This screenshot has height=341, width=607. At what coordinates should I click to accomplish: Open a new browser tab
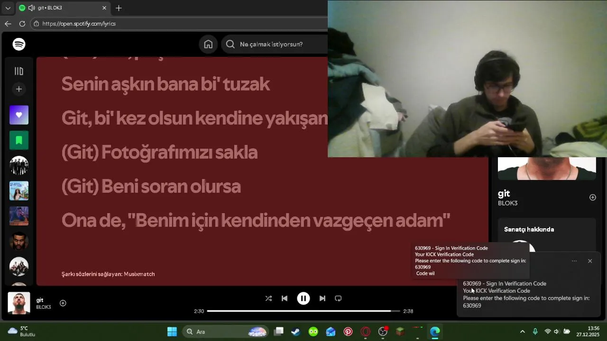pos(119,8)
